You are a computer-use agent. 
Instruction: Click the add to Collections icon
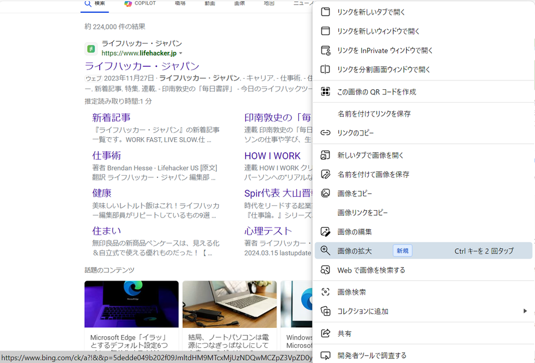pos(325,311)
